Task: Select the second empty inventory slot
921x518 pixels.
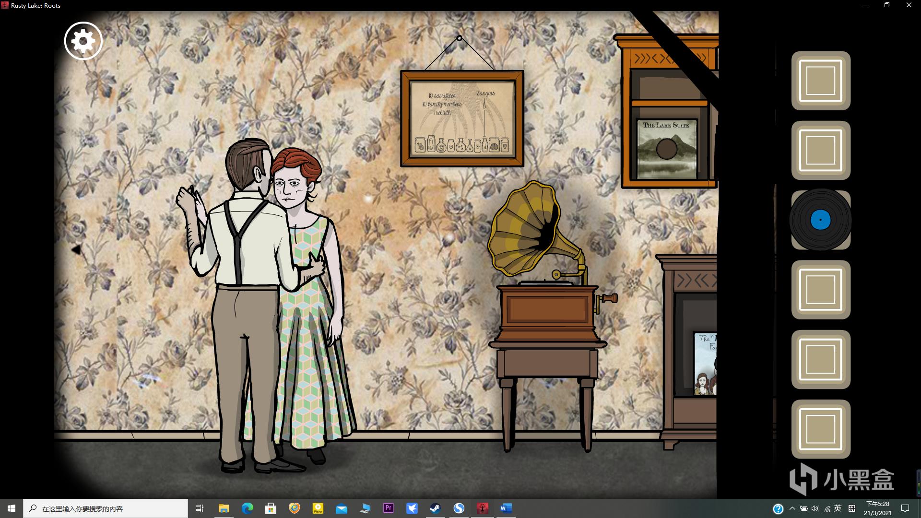Action: tap(820, 150)
